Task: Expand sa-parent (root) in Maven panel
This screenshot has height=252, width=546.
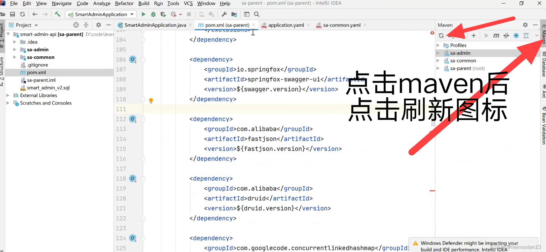Action: click(x=438, y=68)
